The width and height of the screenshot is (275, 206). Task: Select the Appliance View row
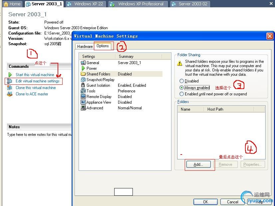tap(122, 102)
